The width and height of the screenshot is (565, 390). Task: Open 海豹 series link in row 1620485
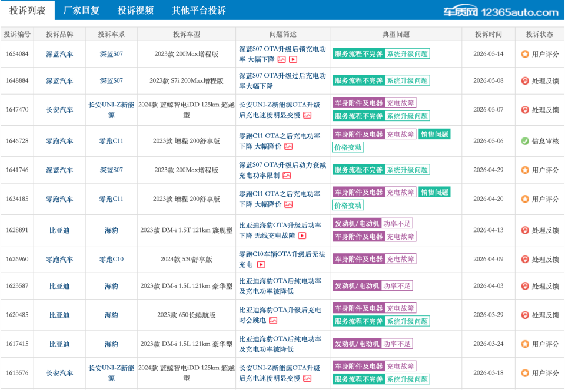pyautogui.click(x=111, y=315)
